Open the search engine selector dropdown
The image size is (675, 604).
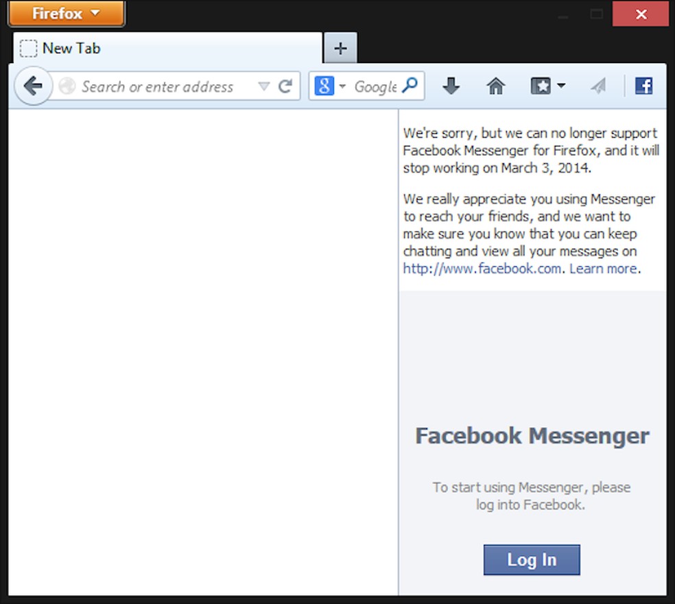pos(341,86)
